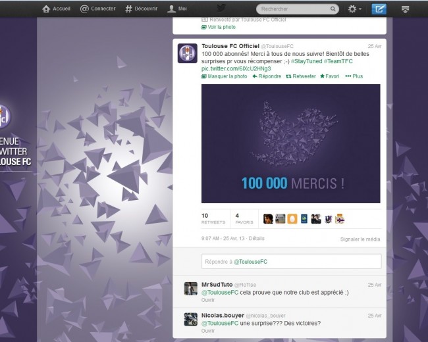
Task: Open the fourth blue retweeter avatar
Action: 304,219
